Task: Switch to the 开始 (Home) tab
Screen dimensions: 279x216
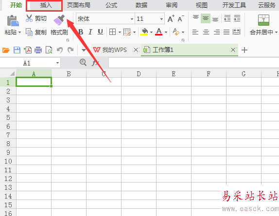Action: pyautogui.click(x=16, y=5)
